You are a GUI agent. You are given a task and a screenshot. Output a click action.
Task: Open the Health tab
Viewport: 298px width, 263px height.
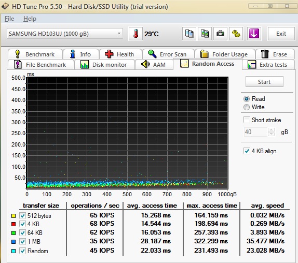(x=120, y=54)
